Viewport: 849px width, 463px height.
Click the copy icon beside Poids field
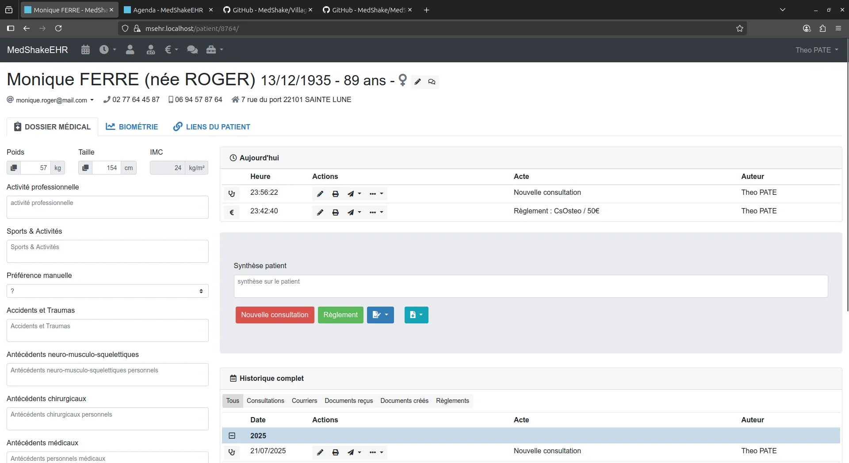14,168
